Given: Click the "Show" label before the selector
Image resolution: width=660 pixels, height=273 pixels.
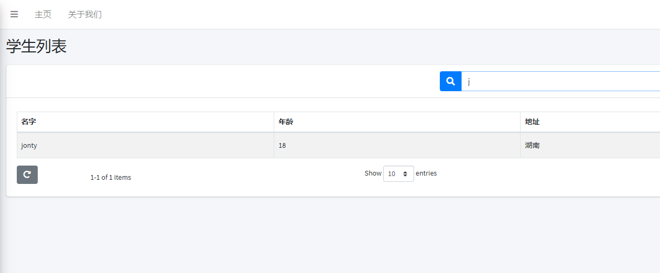Looking at the screenshot, I should click(x=373, y=173).
